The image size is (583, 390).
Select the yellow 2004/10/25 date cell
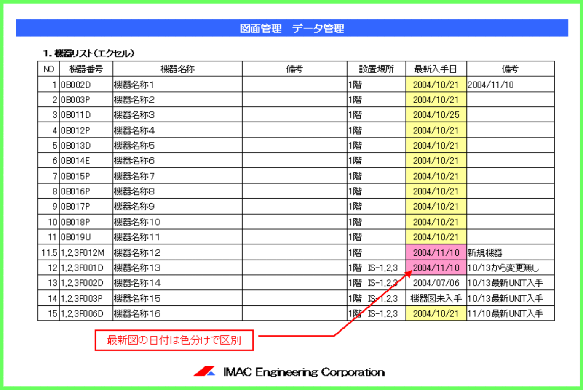coord(436,114)
